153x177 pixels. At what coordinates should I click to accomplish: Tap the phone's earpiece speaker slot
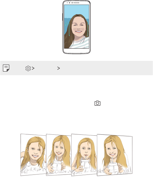pos(77,3)
